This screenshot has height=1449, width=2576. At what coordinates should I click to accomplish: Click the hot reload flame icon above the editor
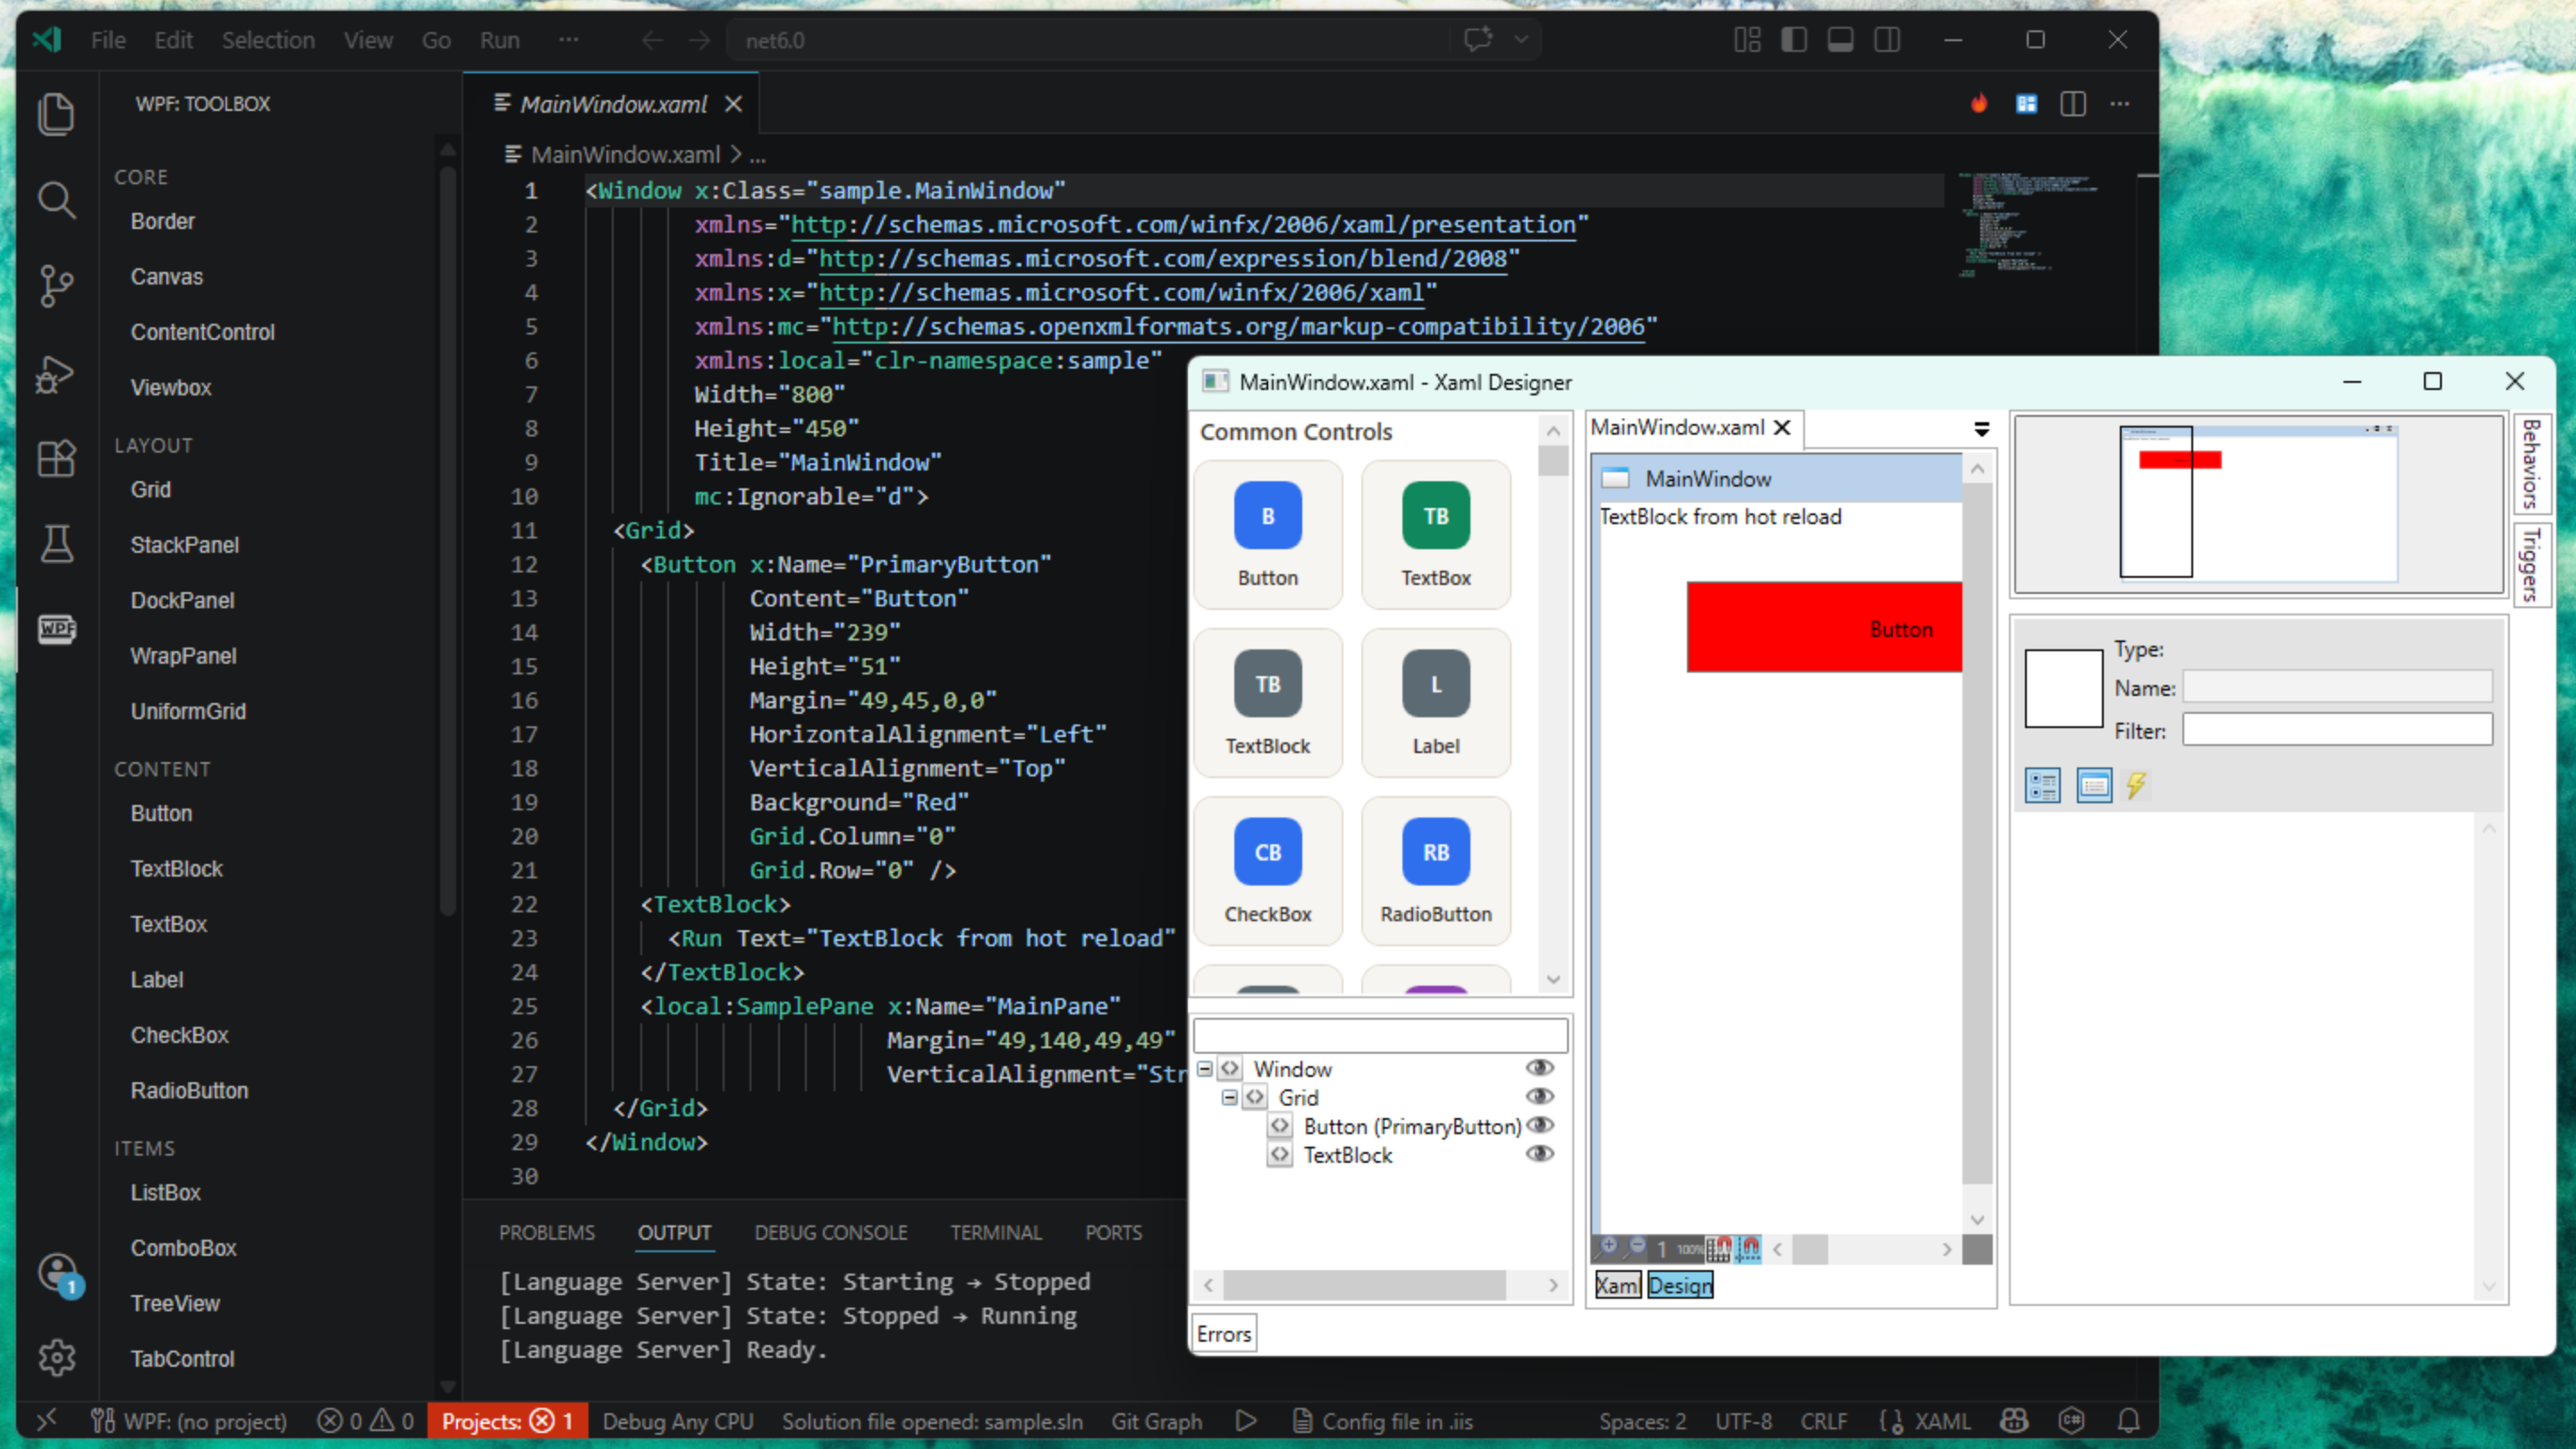click(1979, 103)
